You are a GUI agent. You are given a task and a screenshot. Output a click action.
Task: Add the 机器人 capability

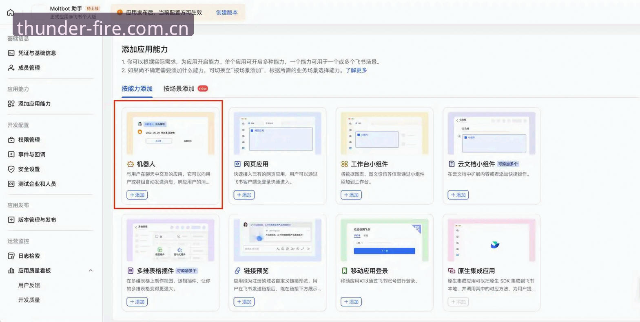pyautogui.click(x=137, y=195)
